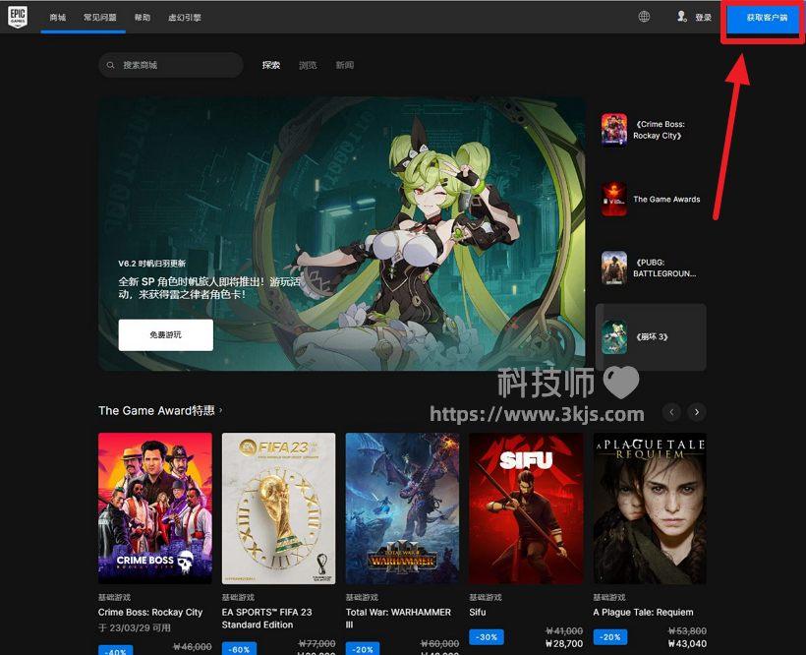Click the Honkai hero banner image
Image resolution: width=806 pixels, height=655 pixels.
coord(341,234)
